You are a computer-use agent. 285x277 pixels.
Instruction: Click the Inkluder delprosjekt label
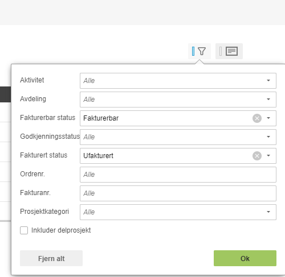pyautogui.click(x=61, y=230)
